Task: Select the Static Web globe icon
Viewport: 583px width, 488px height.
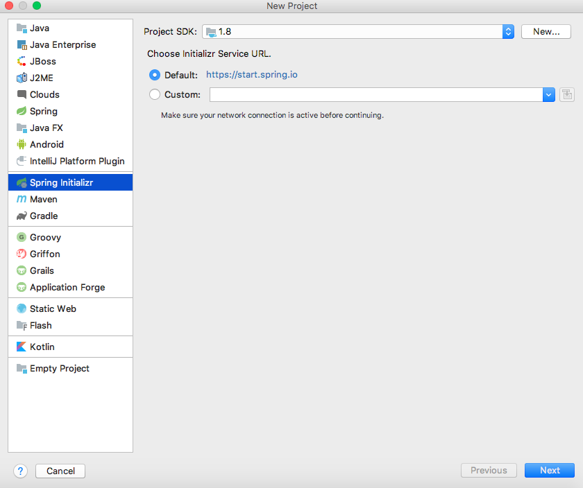Action: tap(22, 308)
